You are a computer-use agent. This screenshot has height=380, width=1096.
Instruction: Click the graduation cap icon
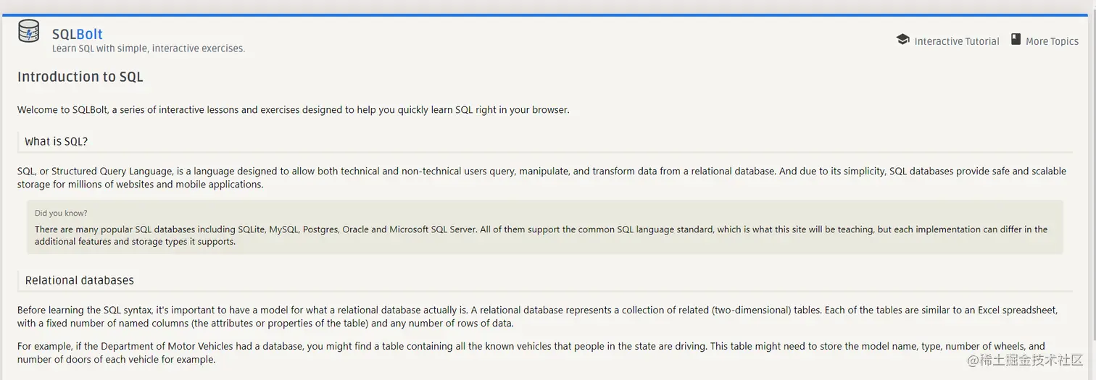point(902,40)
